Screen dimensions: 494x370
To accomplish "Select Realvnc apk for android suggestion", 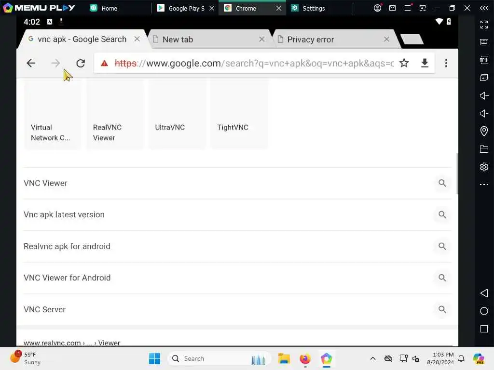I will click(x=237, y=246).
